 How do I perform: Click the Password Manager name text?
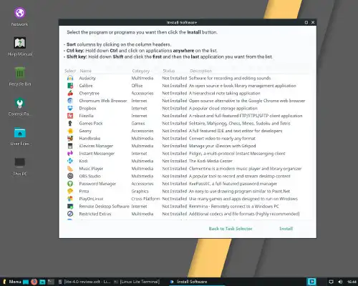tap(97, 184)
